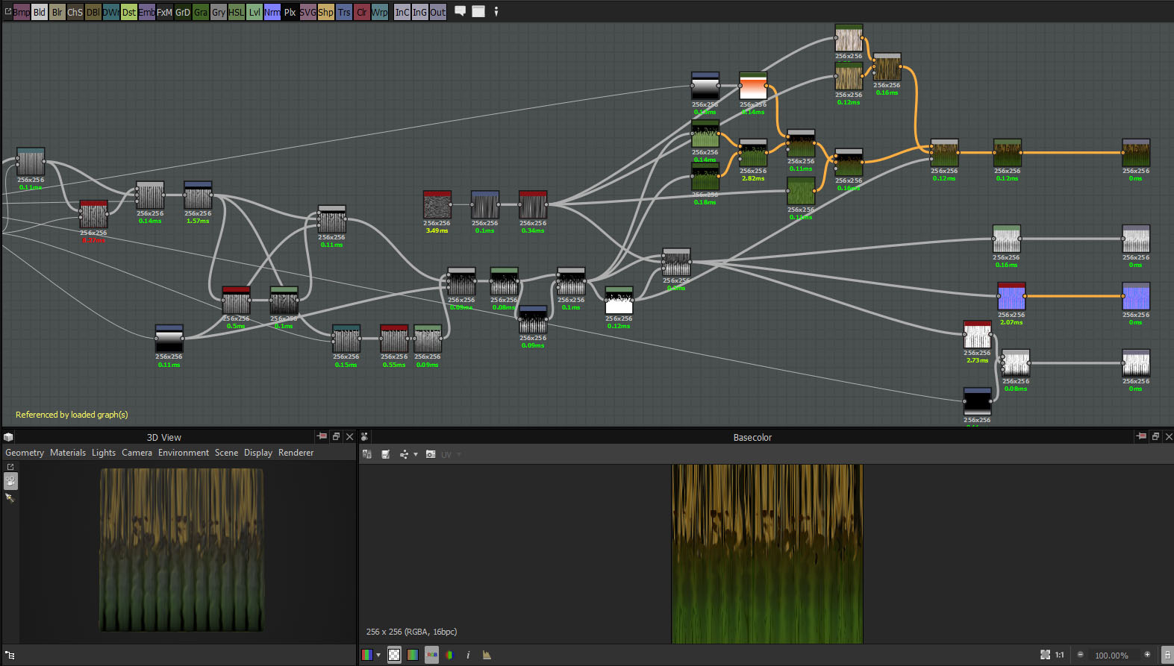Viewport: 1174px width, 666px height.
Task: Add Directional Blur node with DBl button
Action: pyautogui.click(x=93, y=12)
